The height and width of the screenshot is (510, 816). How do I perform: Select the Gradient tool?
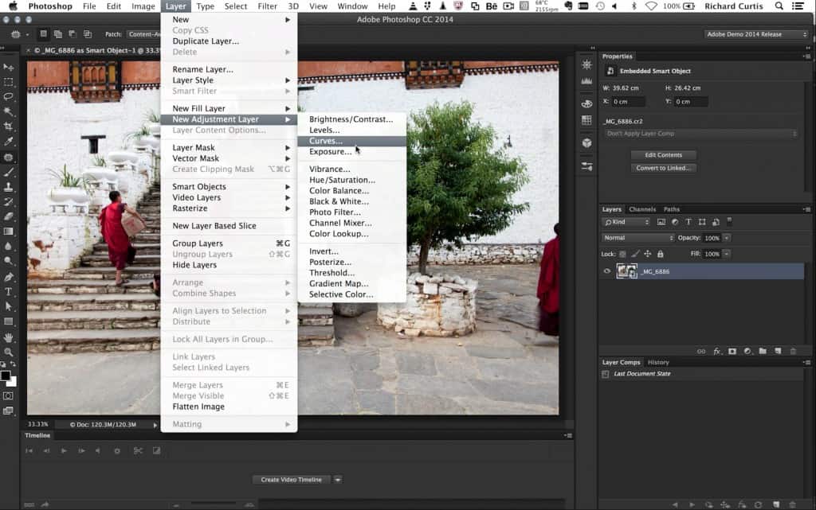(8, 232)
